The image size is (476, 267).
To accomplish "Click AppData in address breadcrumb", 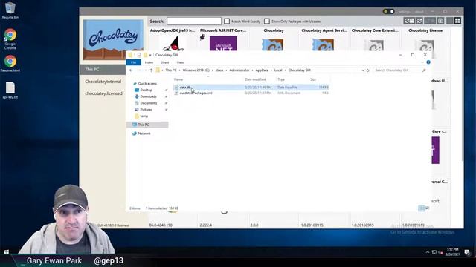I will point(262,70).
